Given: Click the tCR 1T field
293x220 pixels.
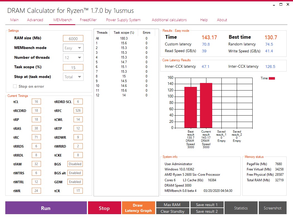Looking at the screenshot, I should (78, 191).
